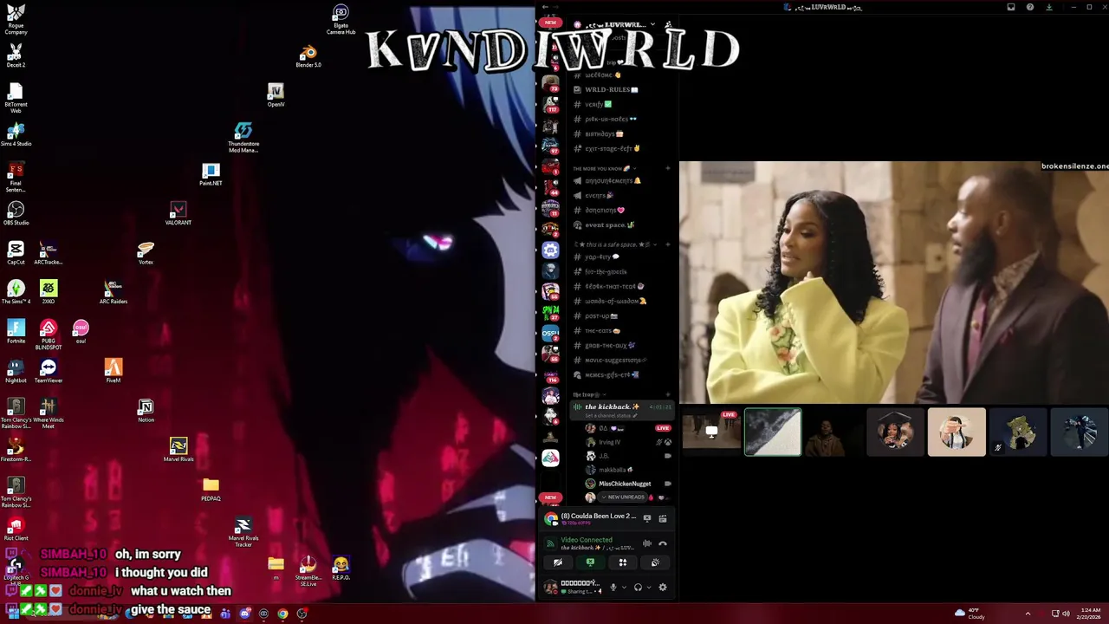The height and width of the screenshot is (624, 1109).
Task: Open the words-of-wisdom channel
Action: coord(615,301)
